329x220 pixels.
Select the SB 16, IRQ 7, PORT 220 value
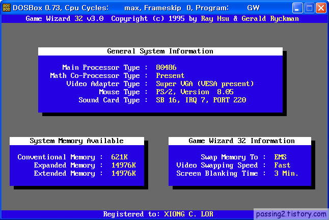(201, 100)
